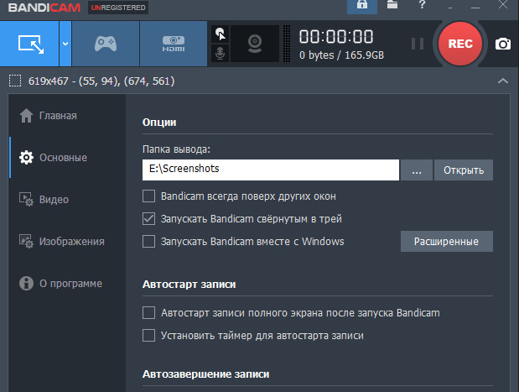Click the 0 bytes / 165.9GB storage text

click(341, 55)
